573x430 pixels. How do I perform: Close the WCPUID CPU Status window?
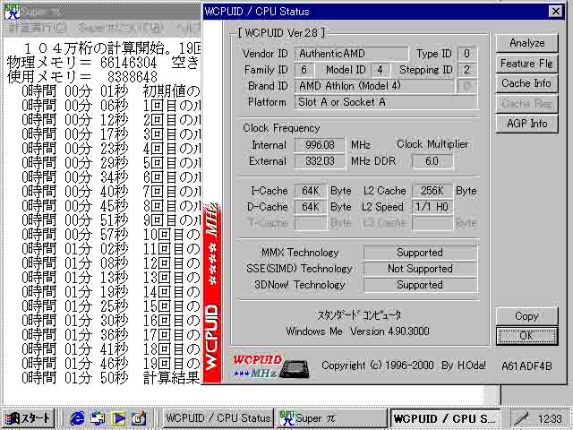[x=555, y=12]
